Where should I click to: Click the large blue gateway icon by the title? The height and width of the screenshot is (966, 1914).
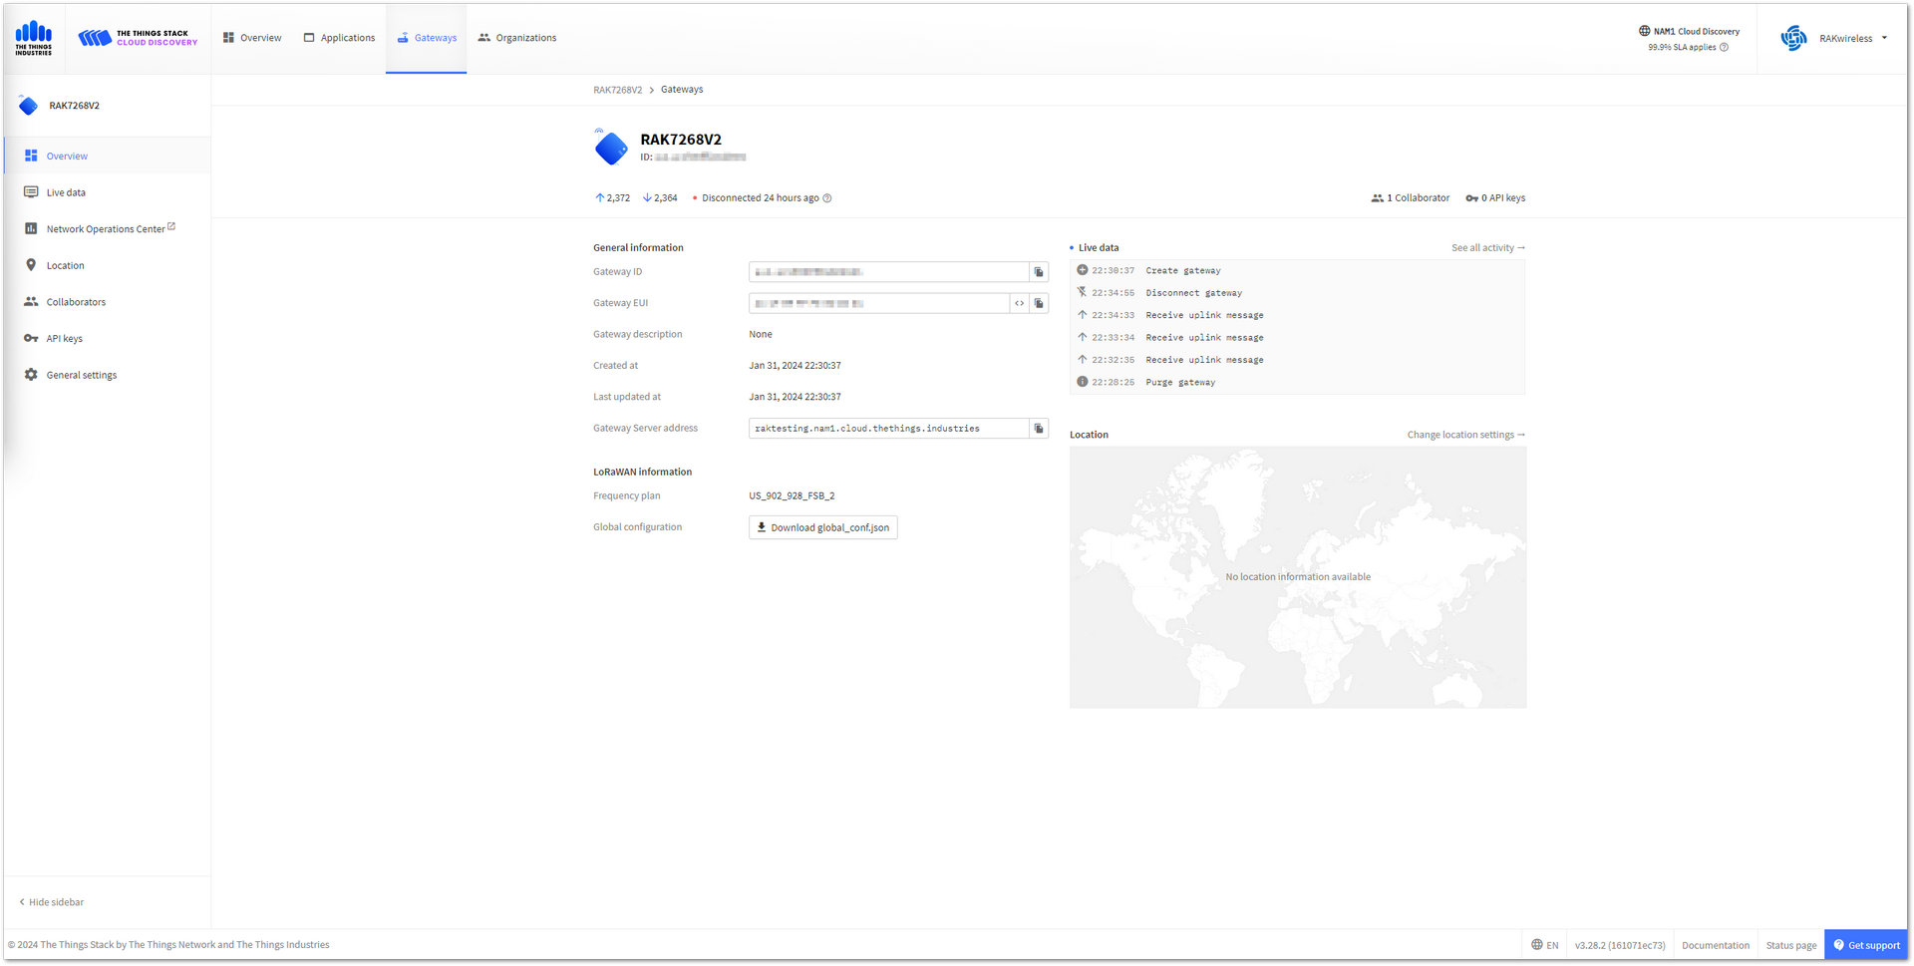(611, 148)
